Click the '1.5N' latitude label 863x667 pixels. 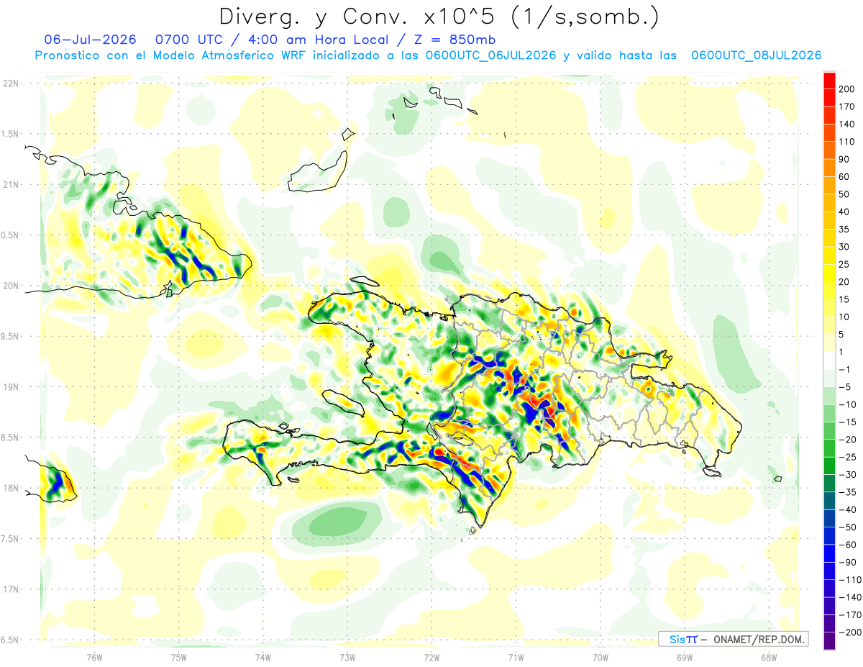[11, 134]
